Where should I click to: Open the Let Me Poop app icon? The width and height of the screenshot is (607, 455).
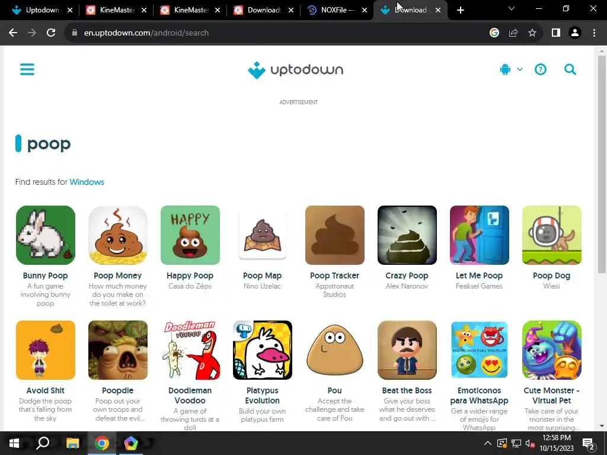click(x=479, y=235)
